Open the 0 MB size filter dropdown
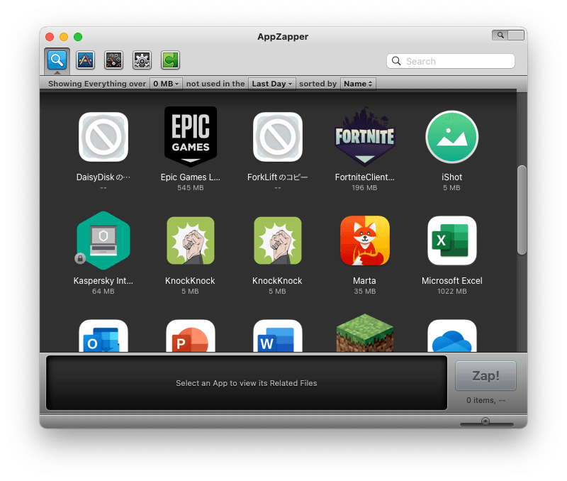567x481 pixels. 166,84
